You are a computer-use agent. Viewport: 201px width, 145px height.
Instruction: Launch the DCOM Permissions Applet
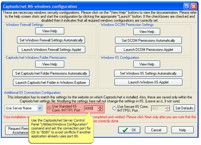tap(148, 49)
